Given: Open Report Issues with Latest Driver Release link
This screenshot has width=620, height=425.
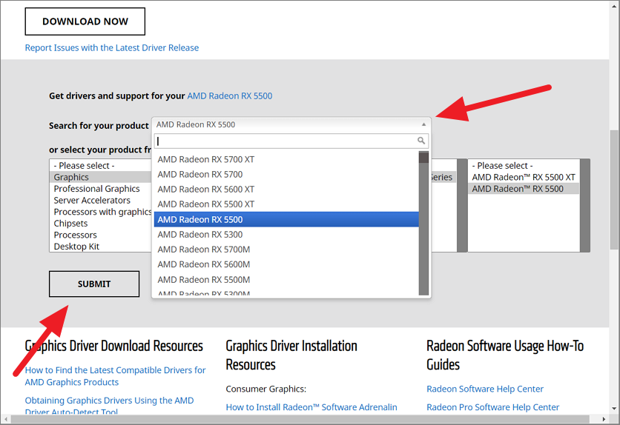Looking at the screenshot, I should tap(112, 47).
